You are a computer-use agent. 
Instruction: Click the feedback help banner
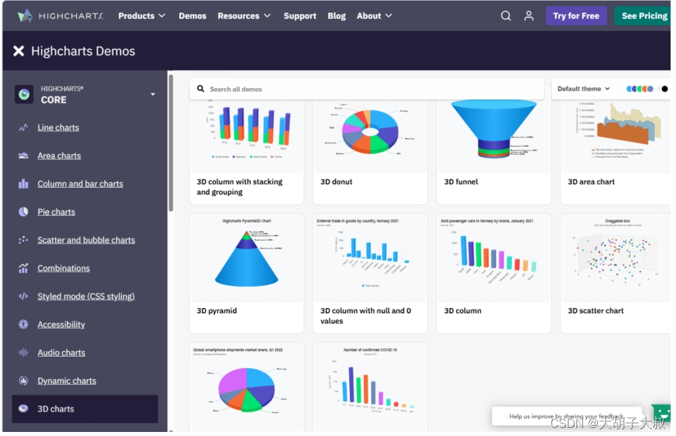pyautogui.click(x=566, y=416)
